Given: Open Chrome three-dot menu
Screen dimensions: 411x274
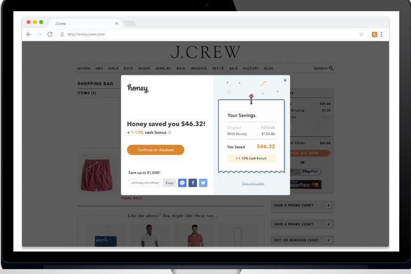Looking at the screenshot, I should click(x=382, y=34).
